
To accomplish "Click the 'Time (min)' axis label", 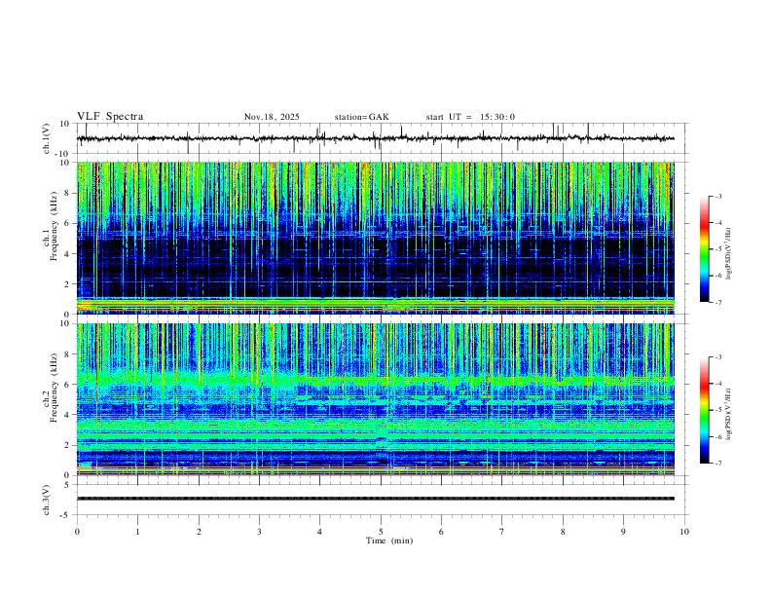I will point(389,540).
